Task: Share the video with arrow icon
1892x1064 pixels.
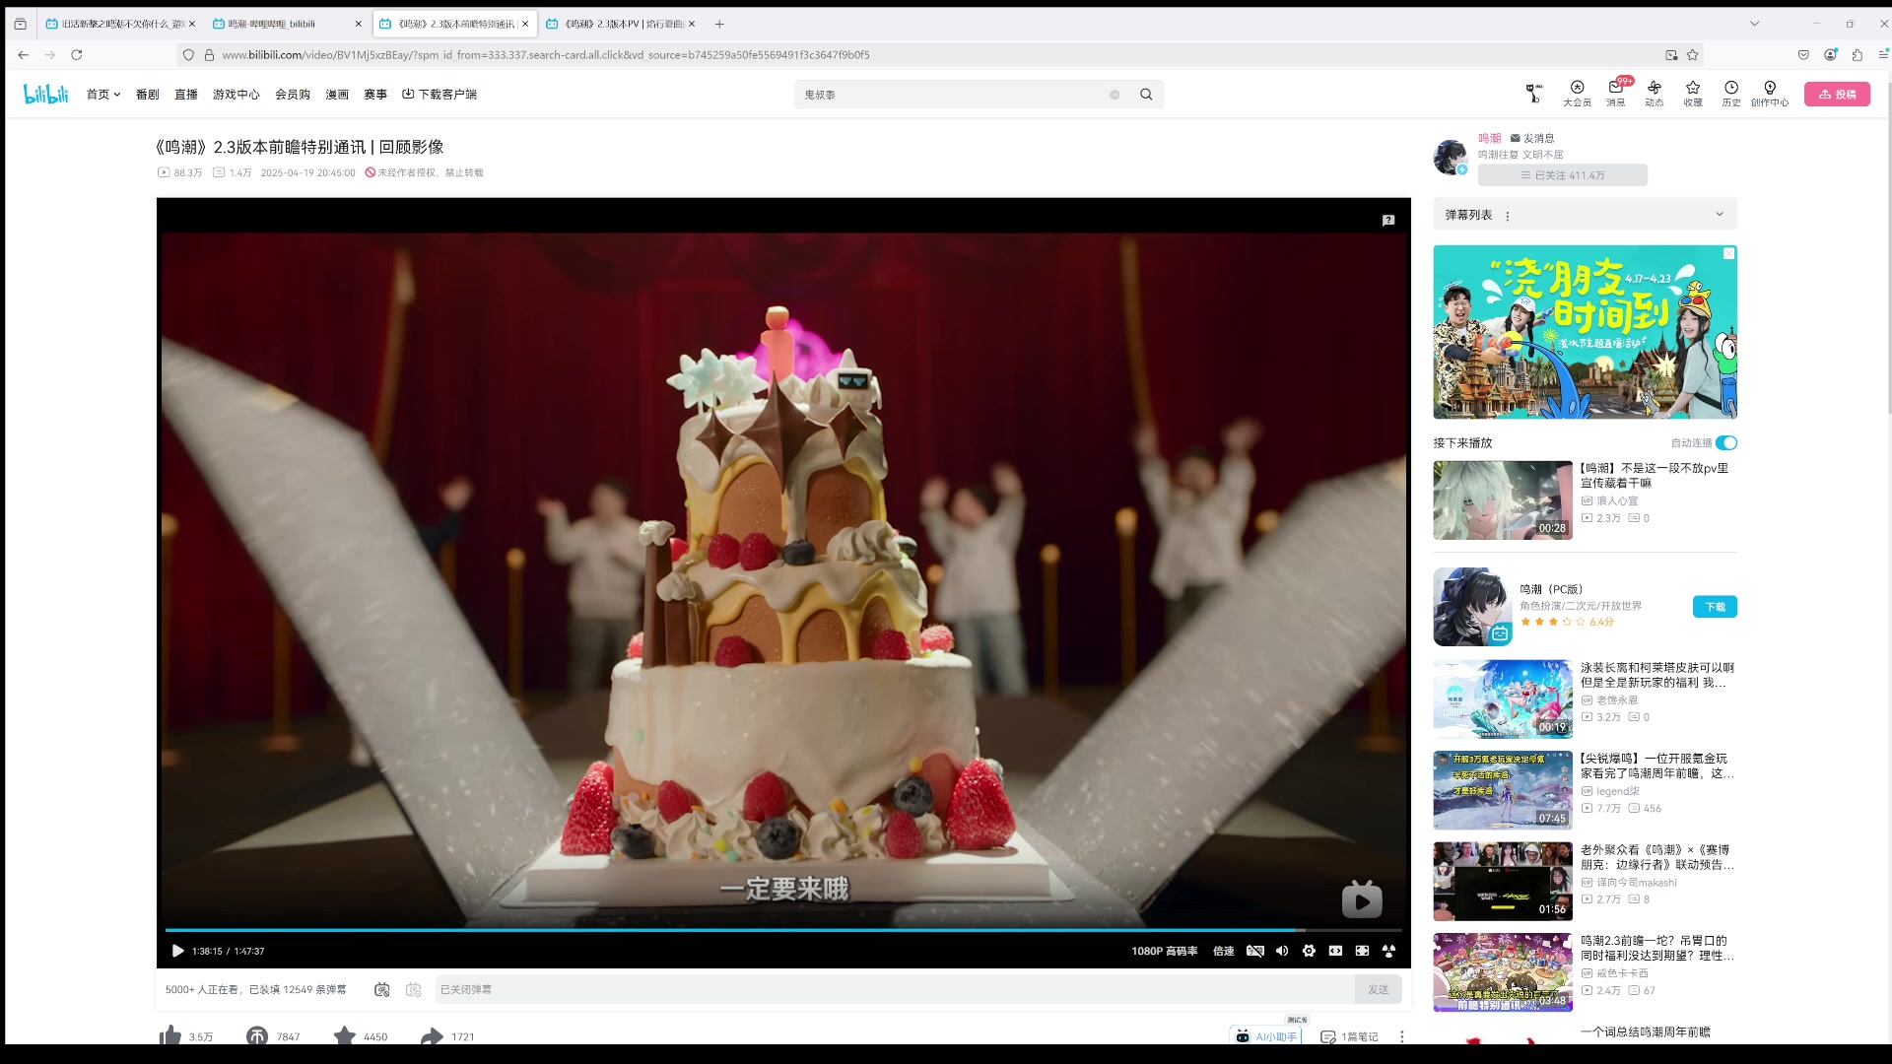Action: pos(432,1035)
